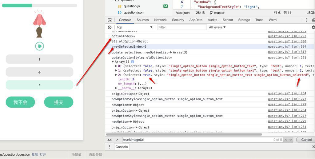The image size is (315, 159).
Task: Open the Storage tab
Action: (x=244, y=20)
